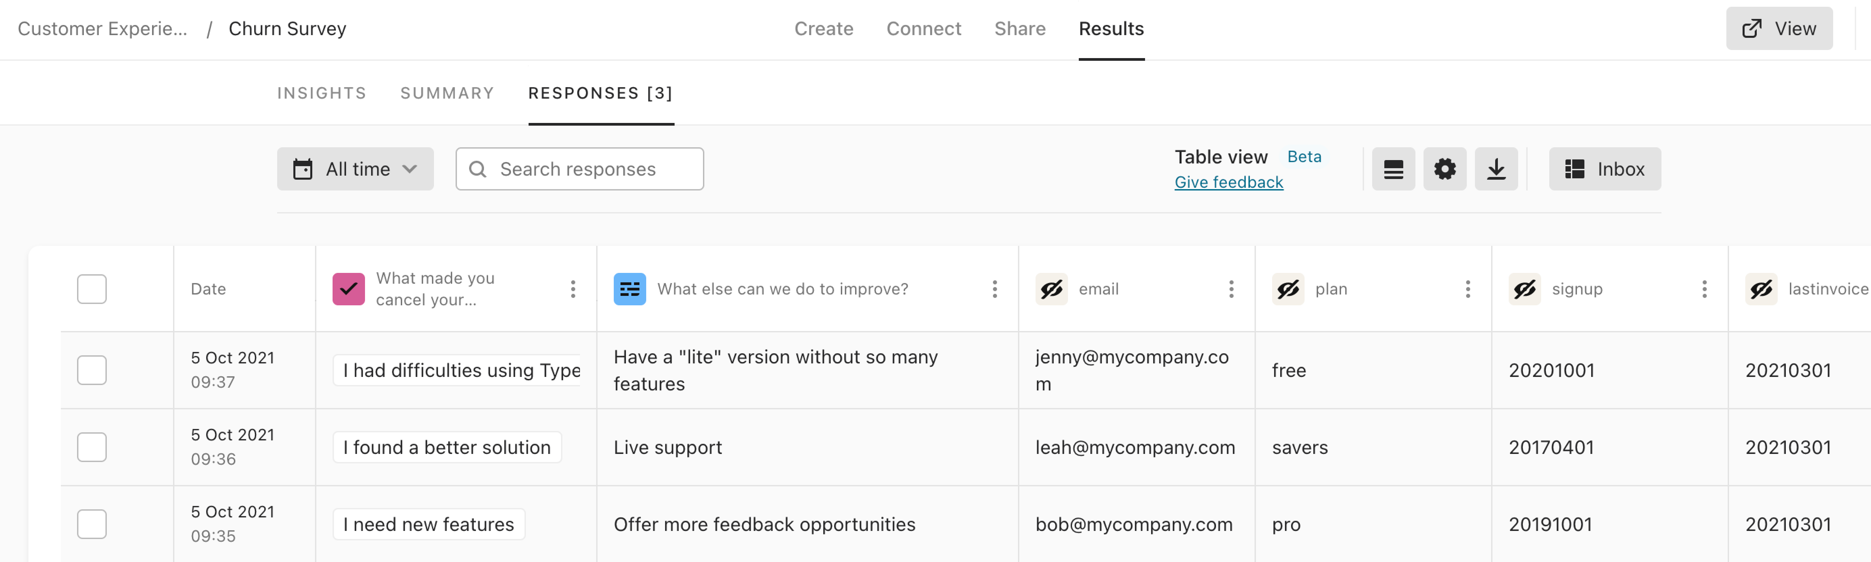This screenshot has height=562, width=1871.
Task: Download responses with the download icon
Action: point(1496,169)
